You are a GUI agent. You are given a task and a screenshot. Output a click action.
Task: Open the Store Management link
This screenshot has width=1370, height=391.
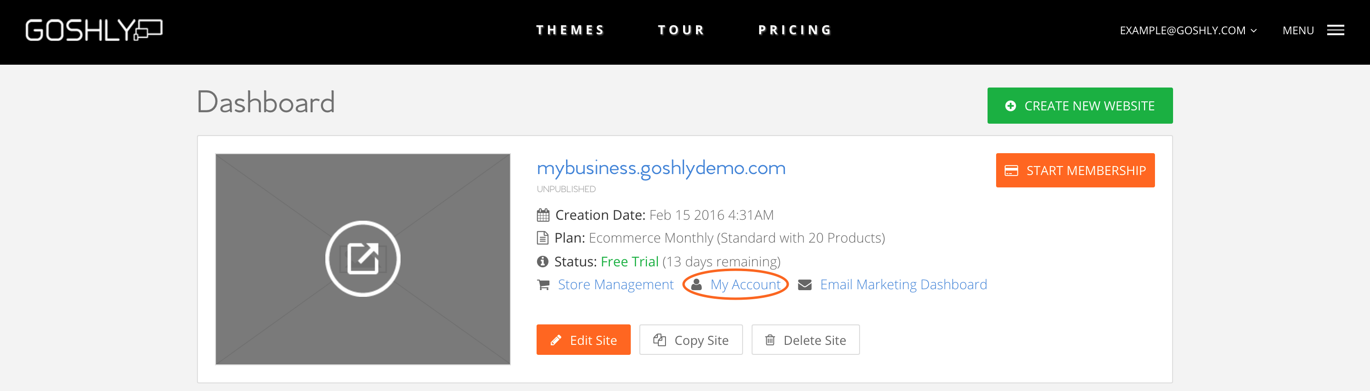pos(616,285)
